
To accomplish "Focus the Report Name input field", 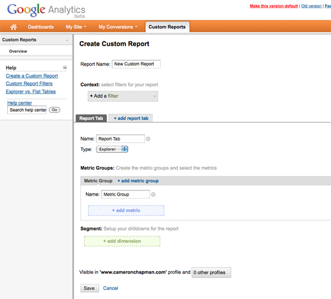I will (x=136, y=64).
